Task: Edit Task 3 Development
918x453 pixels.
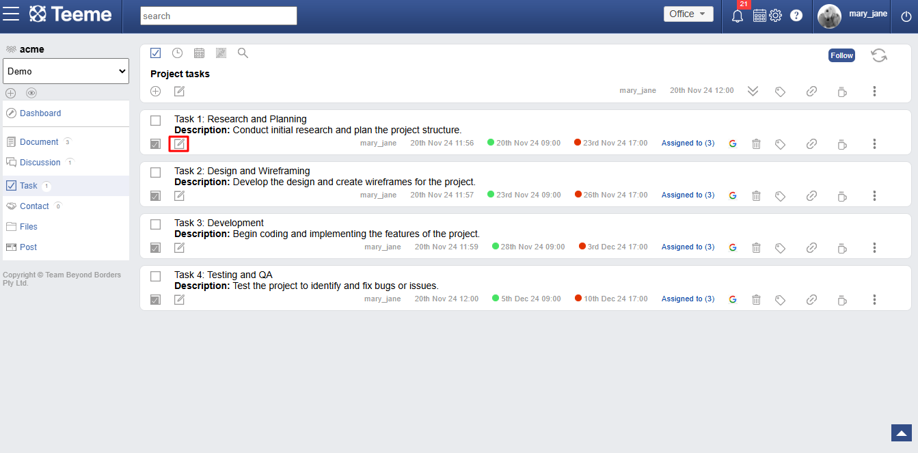Action: [179, 248]
